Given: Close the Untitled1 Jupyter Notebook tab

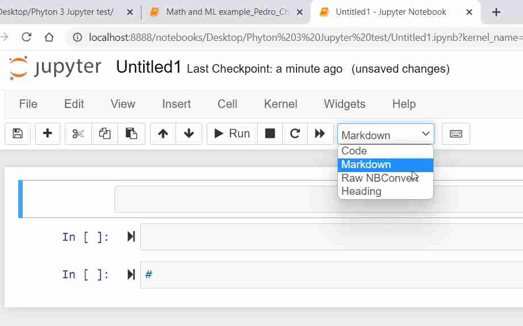Looking at the screenshot, I should pyautogui.click(x=469, y=12).
